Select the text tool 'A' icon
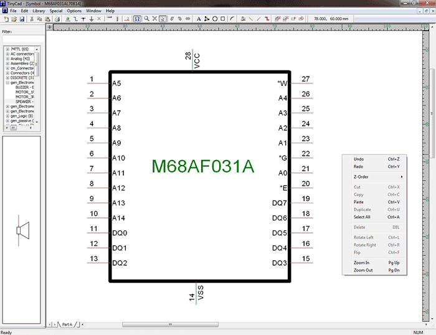The image size is (436, 335). coord(199,19)
